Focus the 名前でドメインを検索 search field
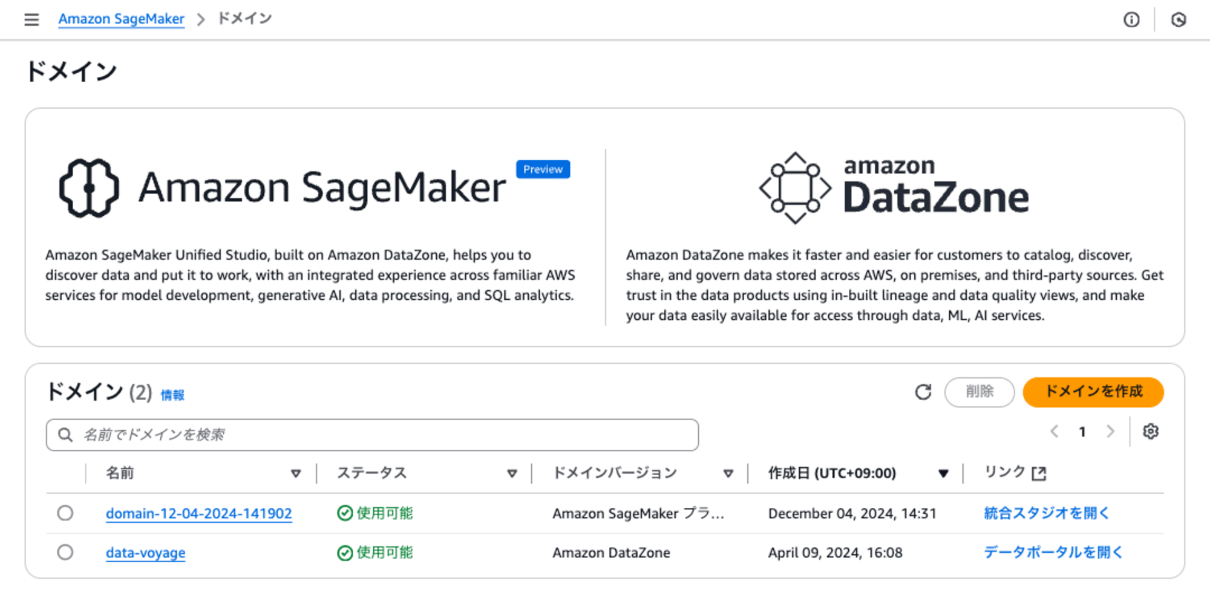 pos(372,435)
